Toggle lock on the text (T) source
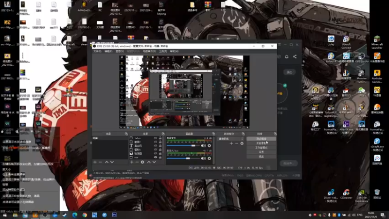Image resolution: width=389 pixels, height=219 pixels. [x=160, y=146]
